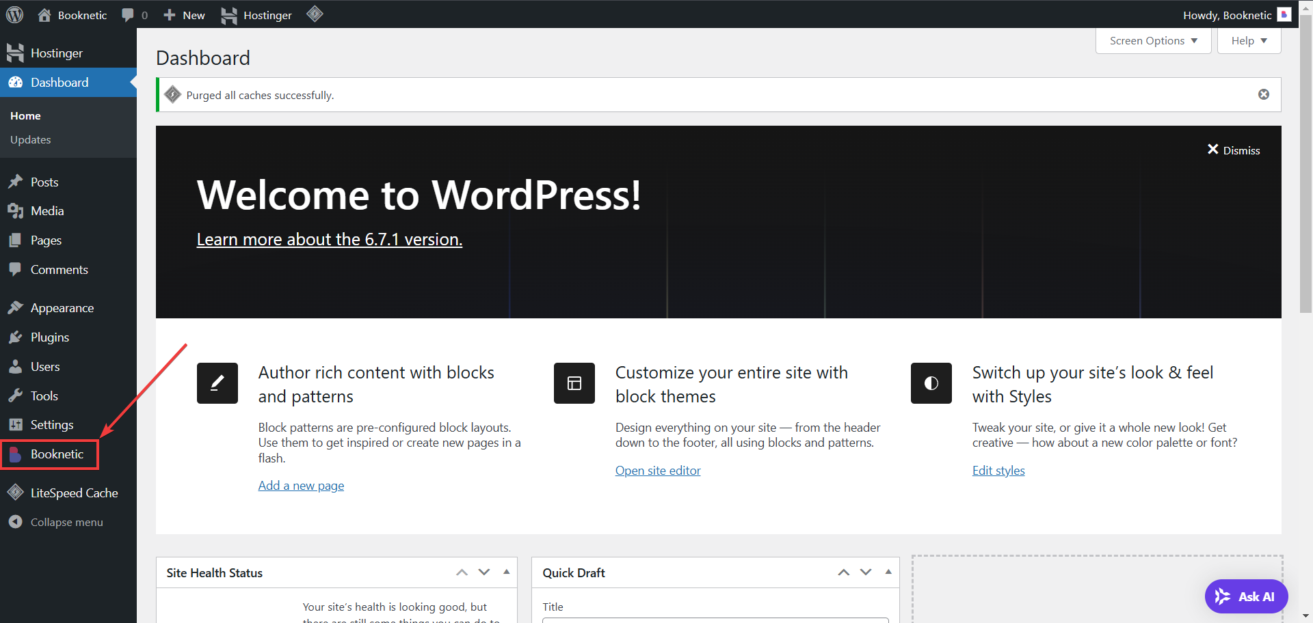
Task: Open the Ask AI assistant button
Action: [x=1246, y=596]
